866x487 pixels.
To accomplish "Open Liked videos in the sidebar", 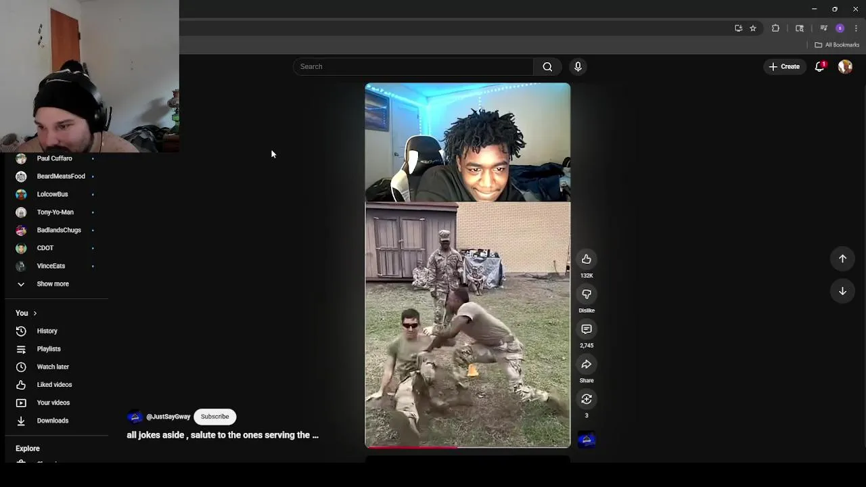I will click(54, 385).
